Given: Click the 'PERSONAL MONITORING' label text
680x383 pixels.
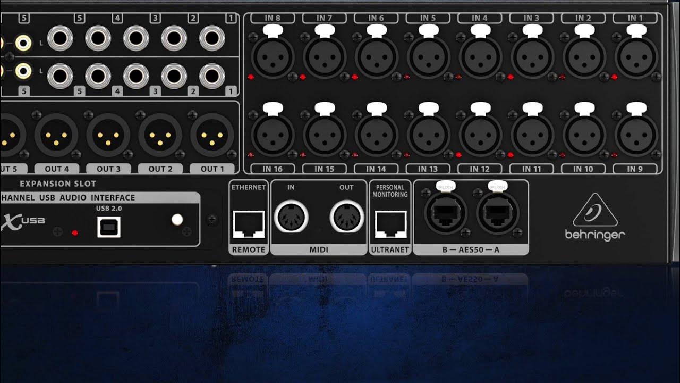Looking at the screenshot, I should pos(390,191).
